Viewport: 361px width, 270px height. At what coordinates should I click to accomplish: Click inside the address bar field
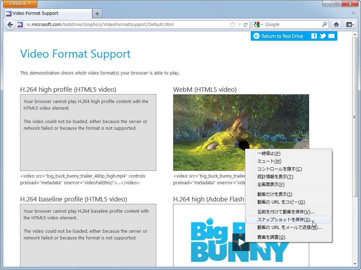coord(123,25)
